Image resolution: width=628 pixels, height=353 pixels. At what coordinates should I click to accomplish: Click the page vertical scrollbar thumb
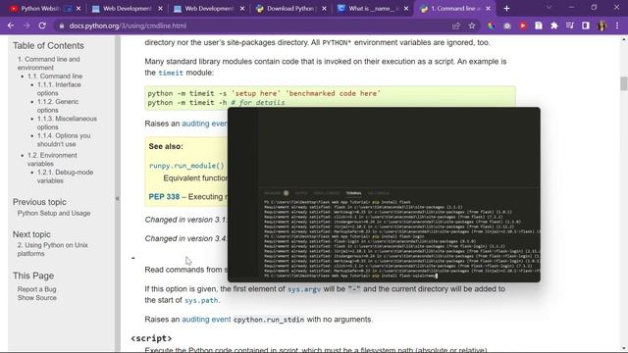click(624, 83)
